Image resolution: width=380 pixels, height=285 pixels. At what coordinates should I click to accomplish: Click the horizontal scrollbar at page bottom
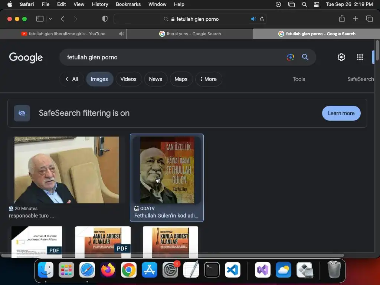pos(172,255)
